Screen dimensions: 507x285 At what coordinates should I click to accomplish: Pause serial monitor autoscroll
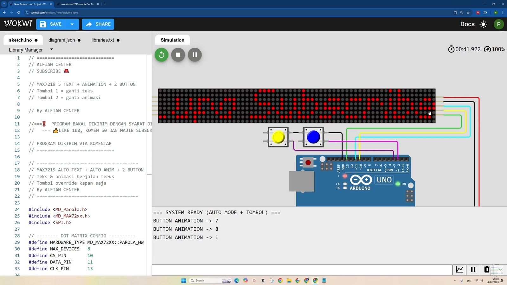[473, 269]
